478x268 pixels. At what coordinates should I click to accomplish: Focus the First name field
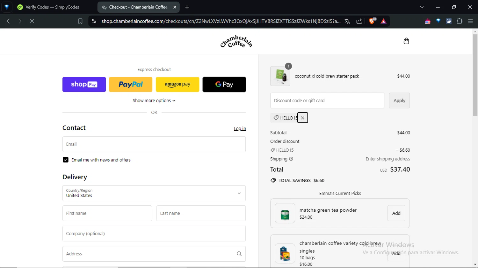(x=107, y=213)
